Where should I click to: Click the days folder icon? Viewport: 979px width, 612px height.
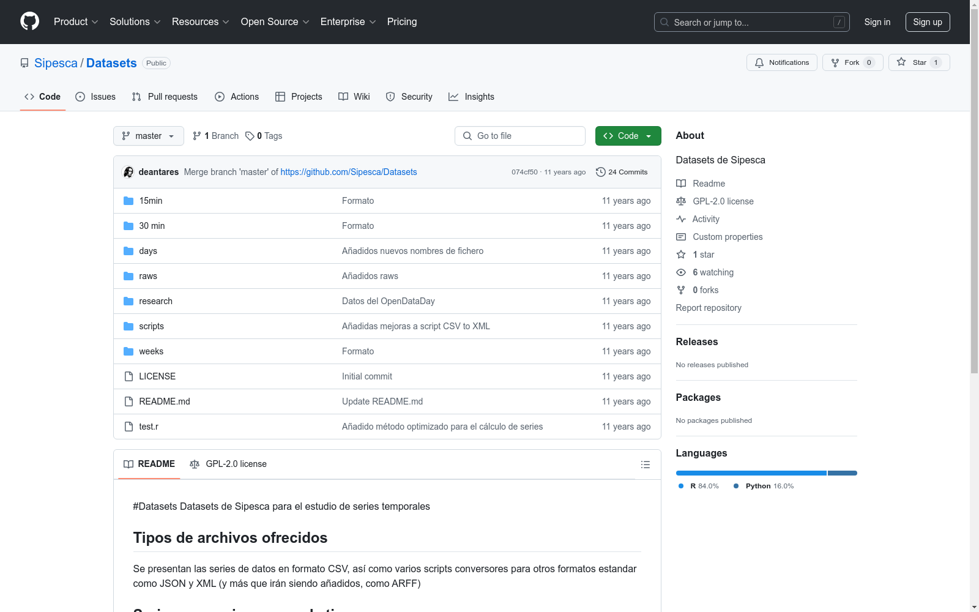click(x=128, y=251)
